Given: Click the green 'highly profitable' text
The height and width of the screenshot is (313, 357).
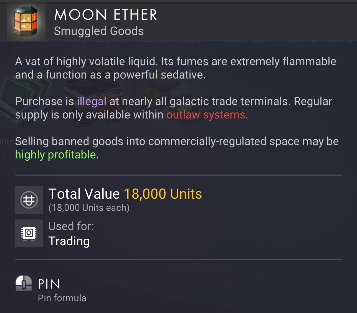Looking at the screenshot, I should pos(55,155).
